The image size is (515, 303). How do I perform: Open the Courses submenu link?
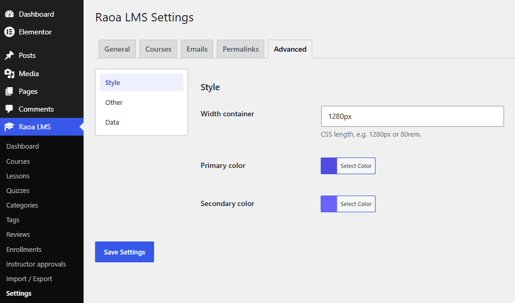pyautogui.click(x=18, y=161)
